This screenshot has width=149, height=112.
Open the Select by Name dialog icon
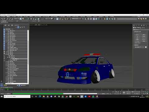tap(23, 19)
